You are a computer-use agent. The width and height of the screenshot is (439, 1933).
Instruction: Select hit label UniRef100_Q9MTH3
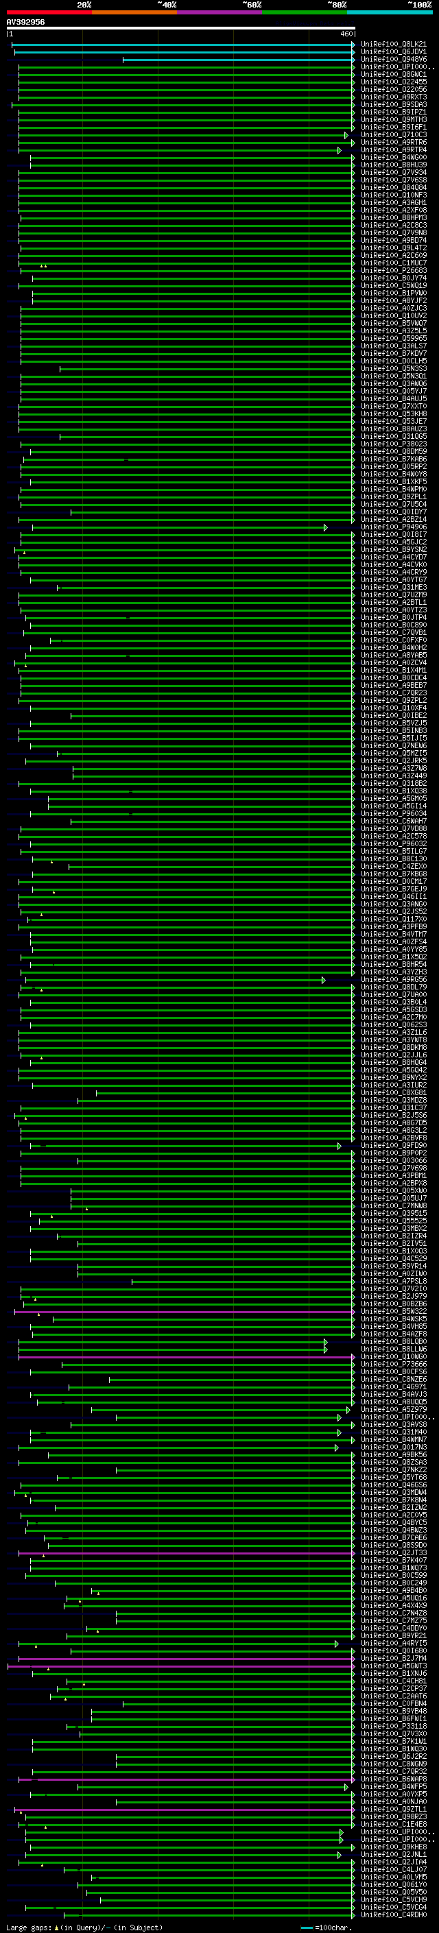394,119
